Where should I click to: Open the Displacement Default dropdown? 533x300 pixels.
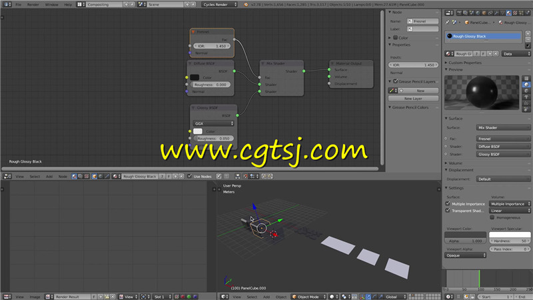click(x=503, y=179)
